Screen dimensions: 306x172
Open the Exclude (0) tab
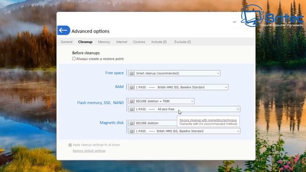coord(183,42)
